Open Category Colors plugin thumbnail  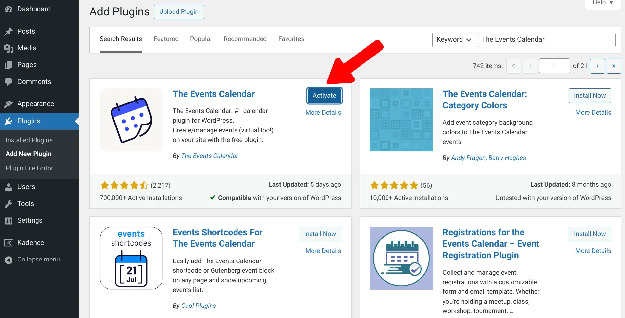[401, 120]
